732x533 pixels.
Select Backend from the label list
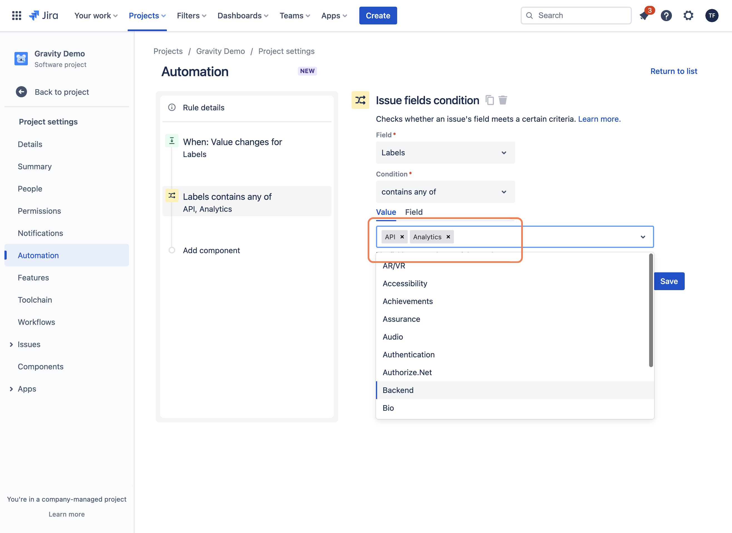[x=515, y=390]
